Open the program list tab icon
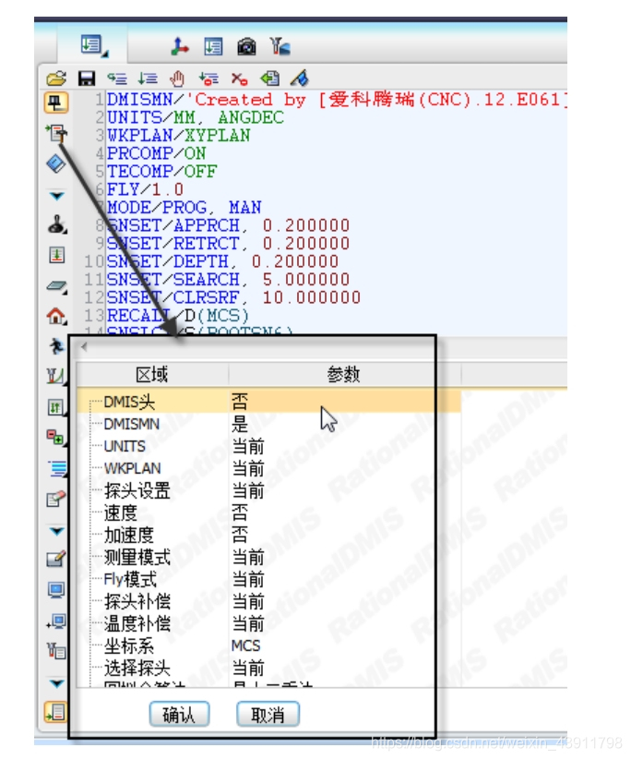Viewport: 631px width, 760px height. coord(94,46)
